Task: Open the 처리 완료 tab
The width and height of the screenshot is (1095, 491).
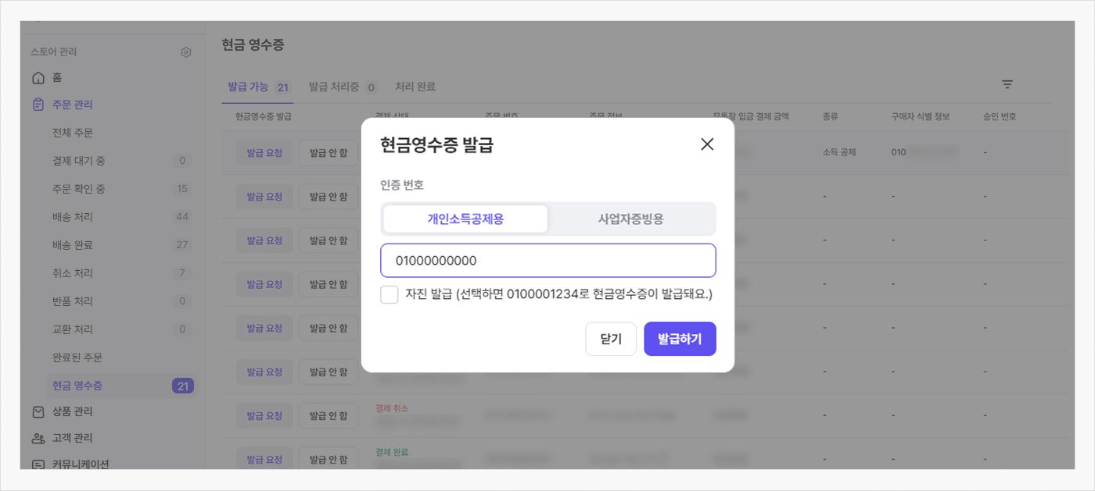Action: (415, 87)
